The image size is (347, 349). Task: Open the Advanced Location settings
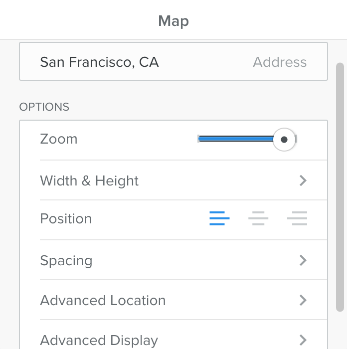(x=103, y=300)
